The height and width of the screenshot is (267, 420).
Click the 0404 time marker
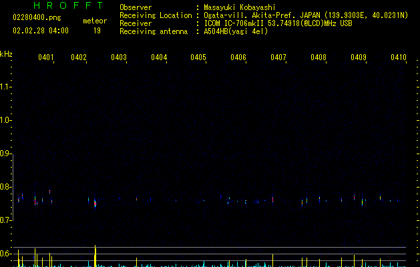point(159,57)
